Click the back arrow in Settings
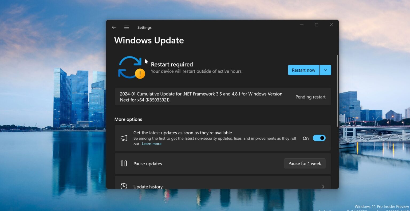Viewport: 410px width, 211px height. [x=114, y=28]
